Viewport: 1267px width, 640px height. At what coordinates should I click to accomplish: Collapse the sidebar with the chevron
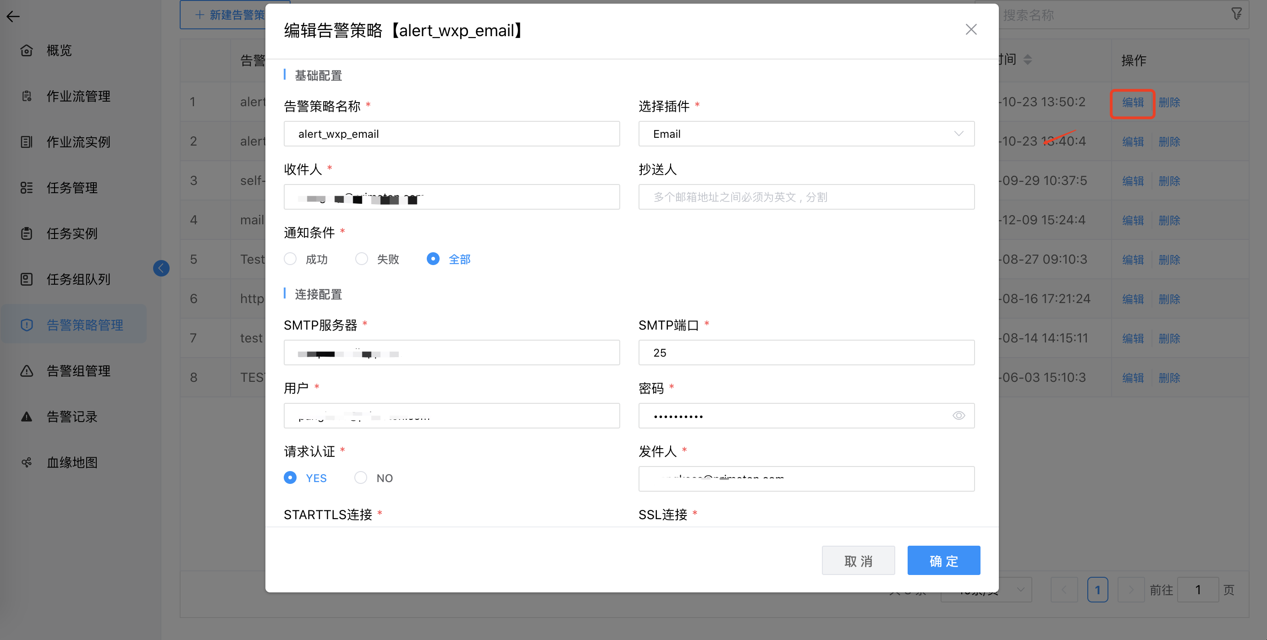[161, 268]
